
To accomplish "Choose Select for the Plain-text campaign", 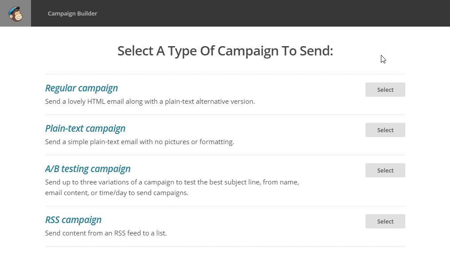I will pos(385,130).
